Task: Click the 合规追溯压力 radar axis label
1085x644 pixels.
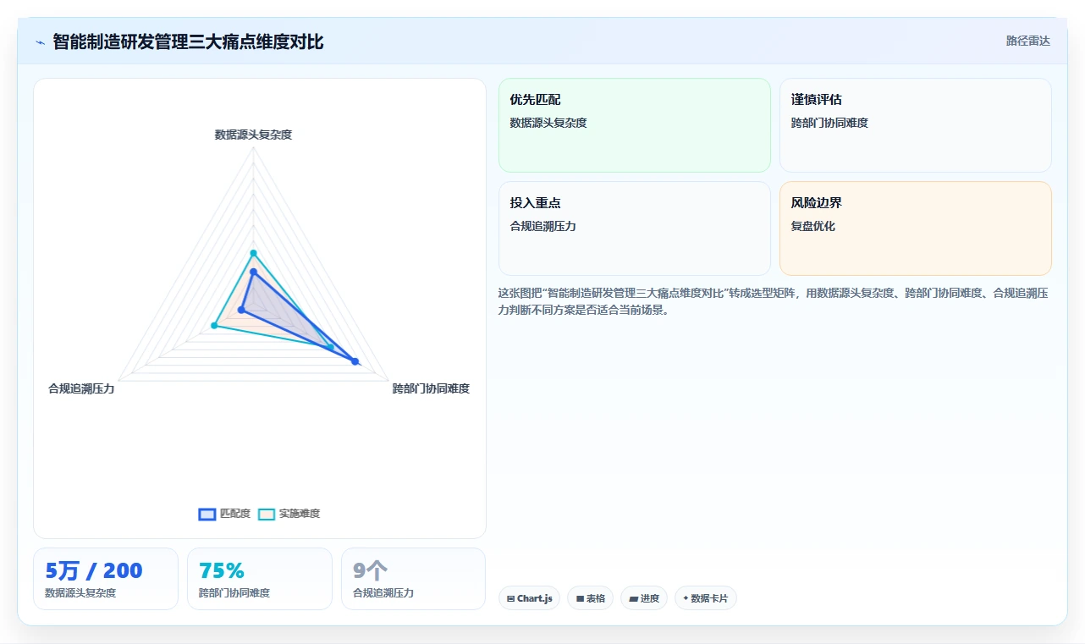Action: click(x=81, y=388)
